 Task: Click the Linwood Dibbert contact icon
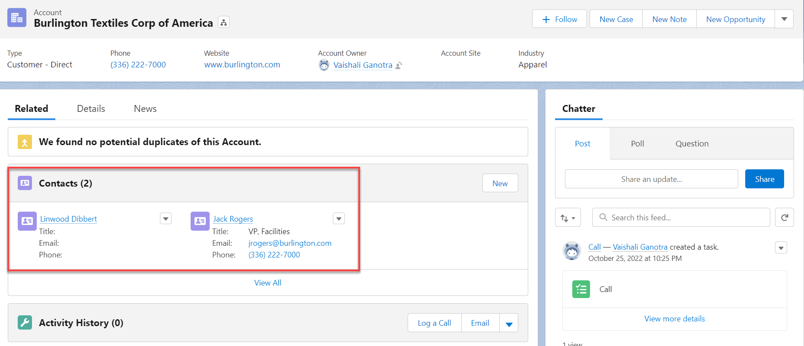click(27, 221)
